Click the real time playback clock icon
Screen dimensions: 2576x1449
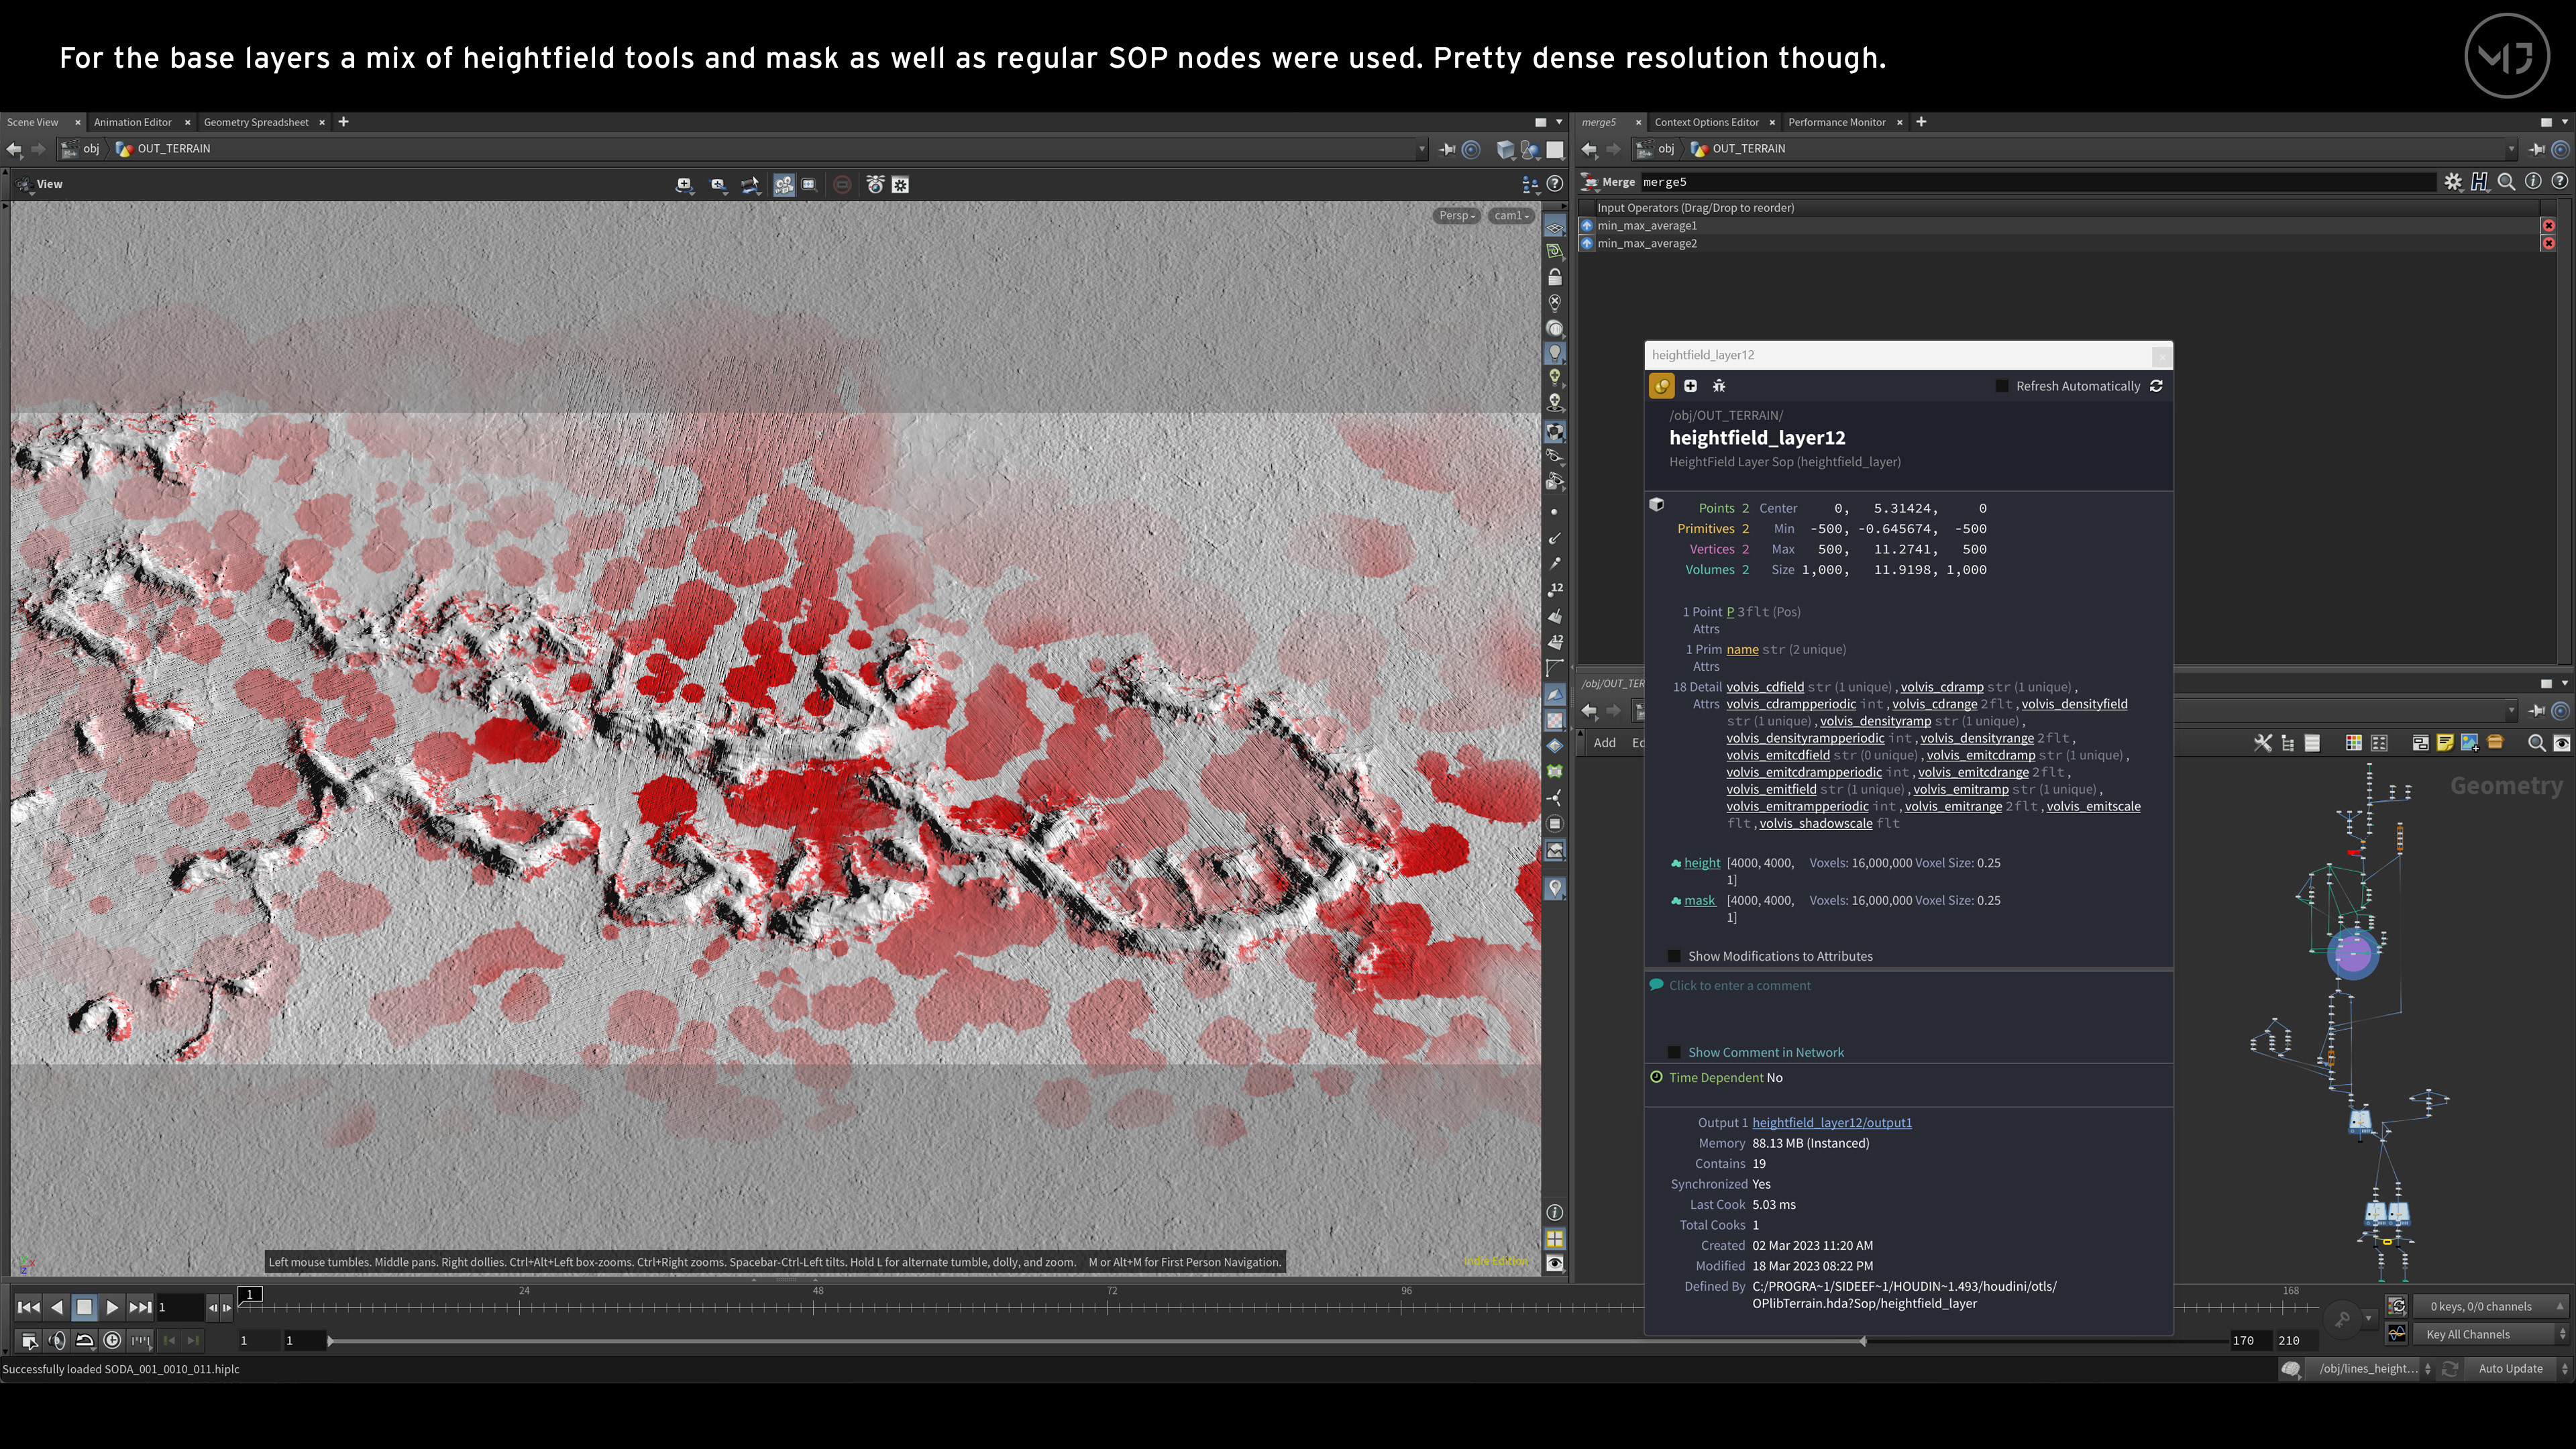[x=112, y=1341]
